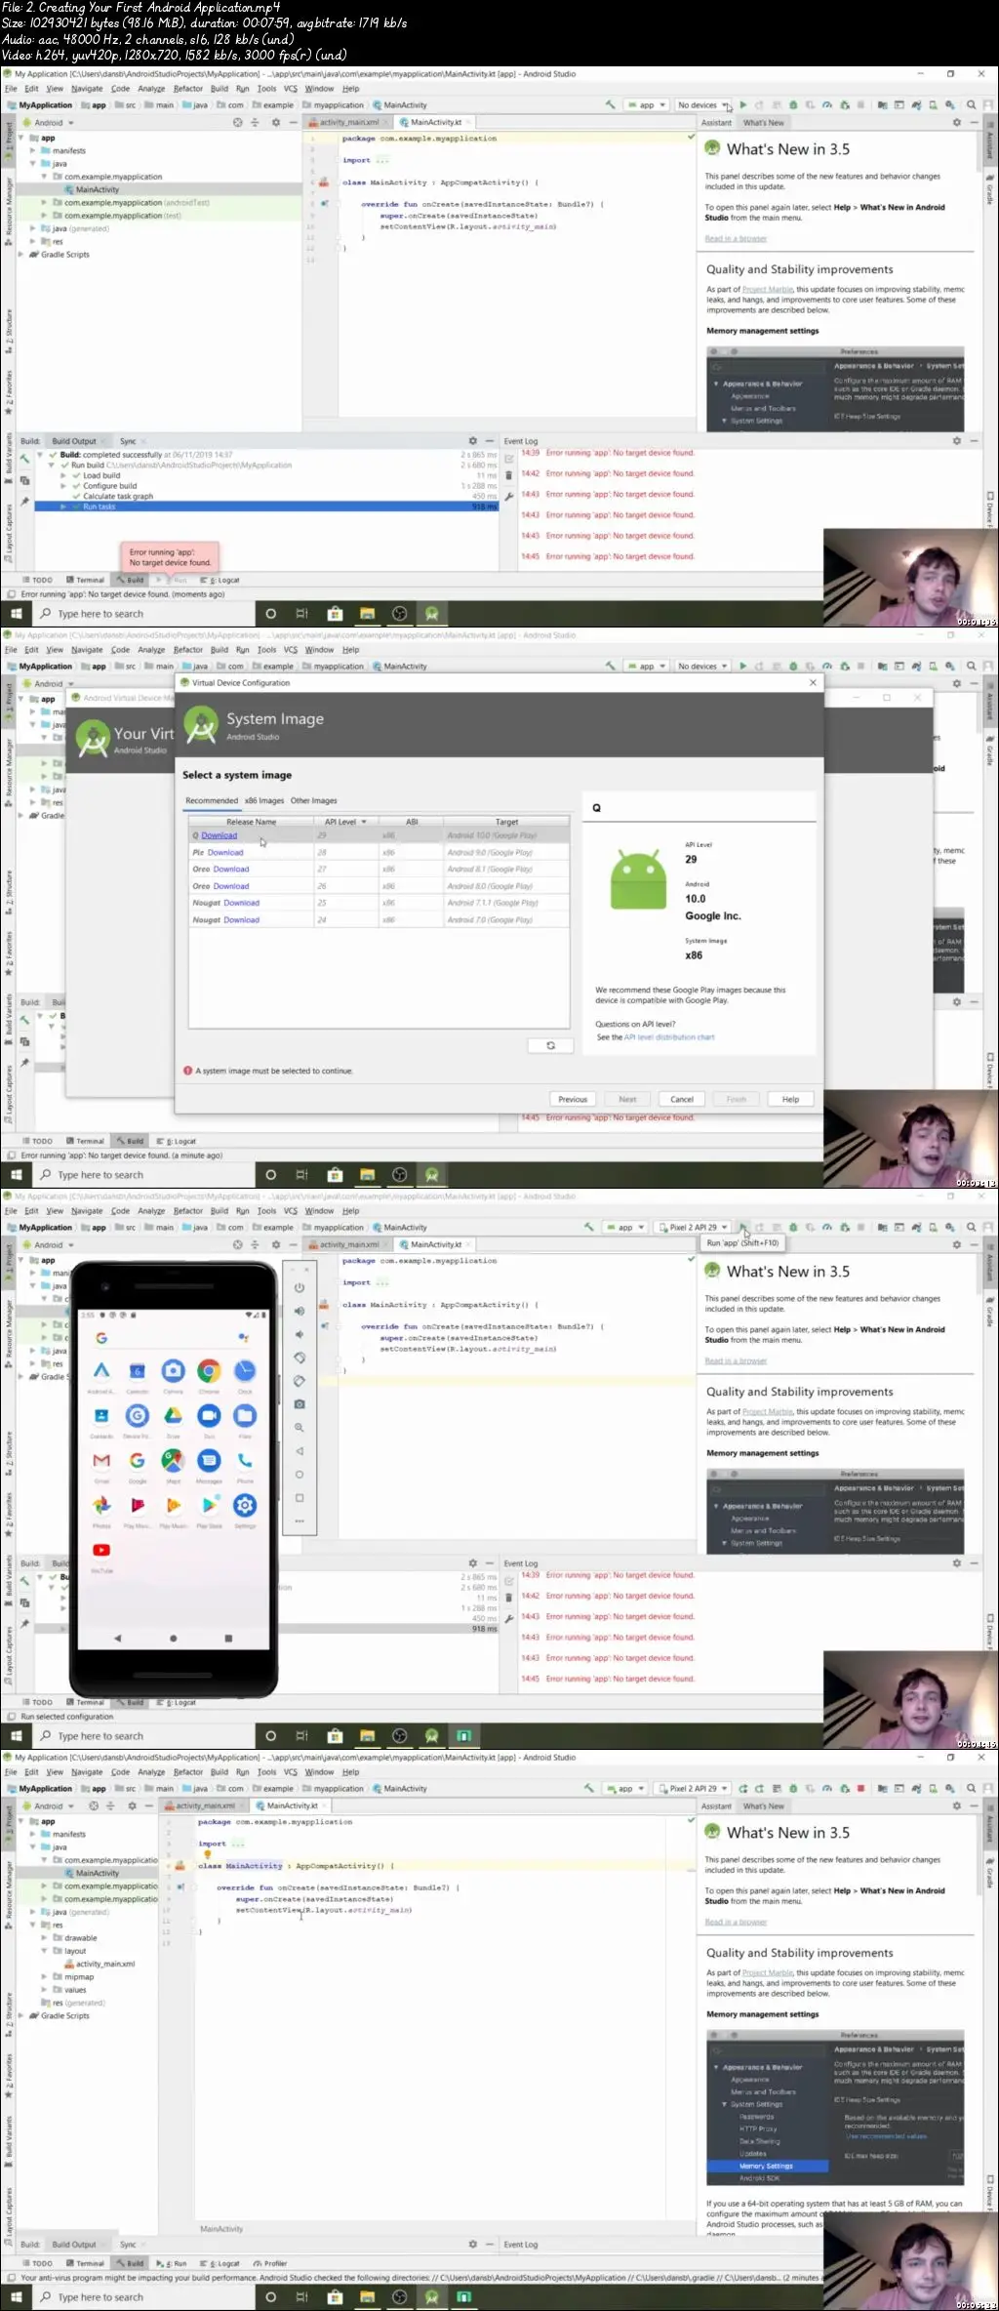Click home circle on emulator side toolbar
The height and width of the screenshot is (2311, 999).
tap(300, 1475)
